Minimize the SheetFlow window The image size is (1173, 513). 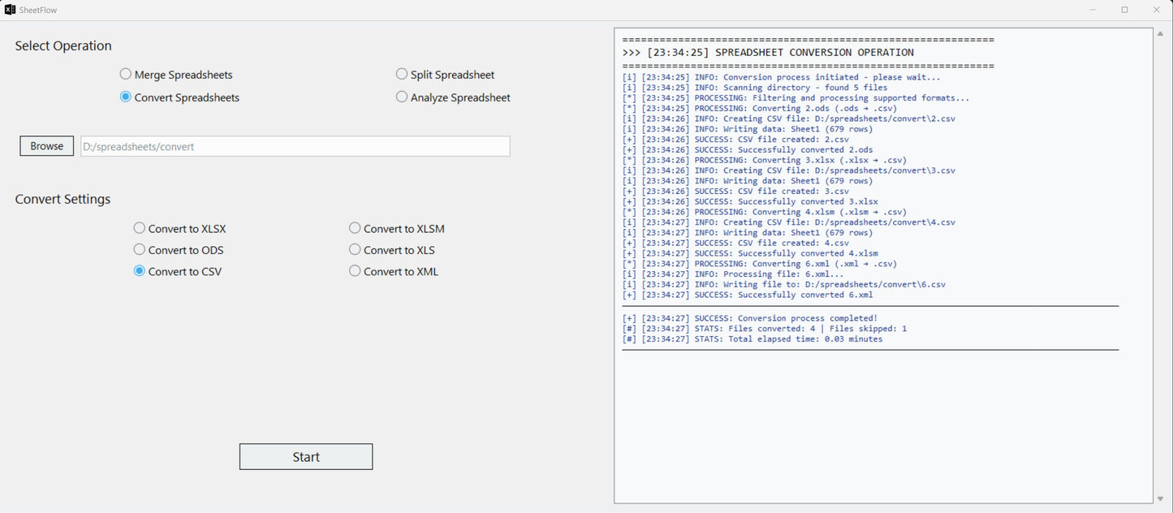1092,10
